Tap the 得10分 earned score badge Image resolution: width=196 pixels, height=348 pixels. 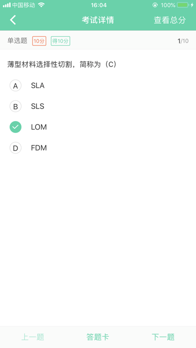60,41
